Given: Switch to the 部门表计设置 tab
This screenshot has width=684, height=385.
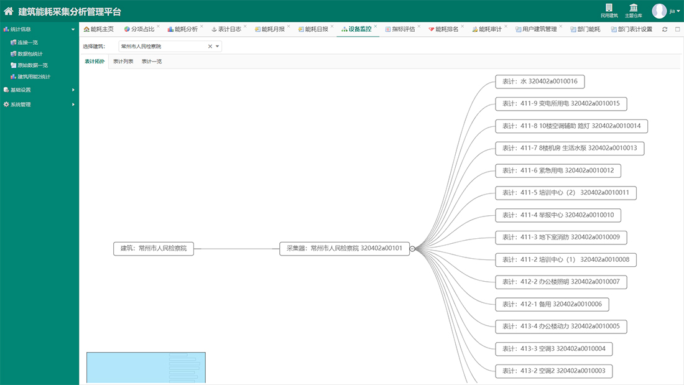Looking at the screenshot, I should pyautogui.click(x=632, y=29).
